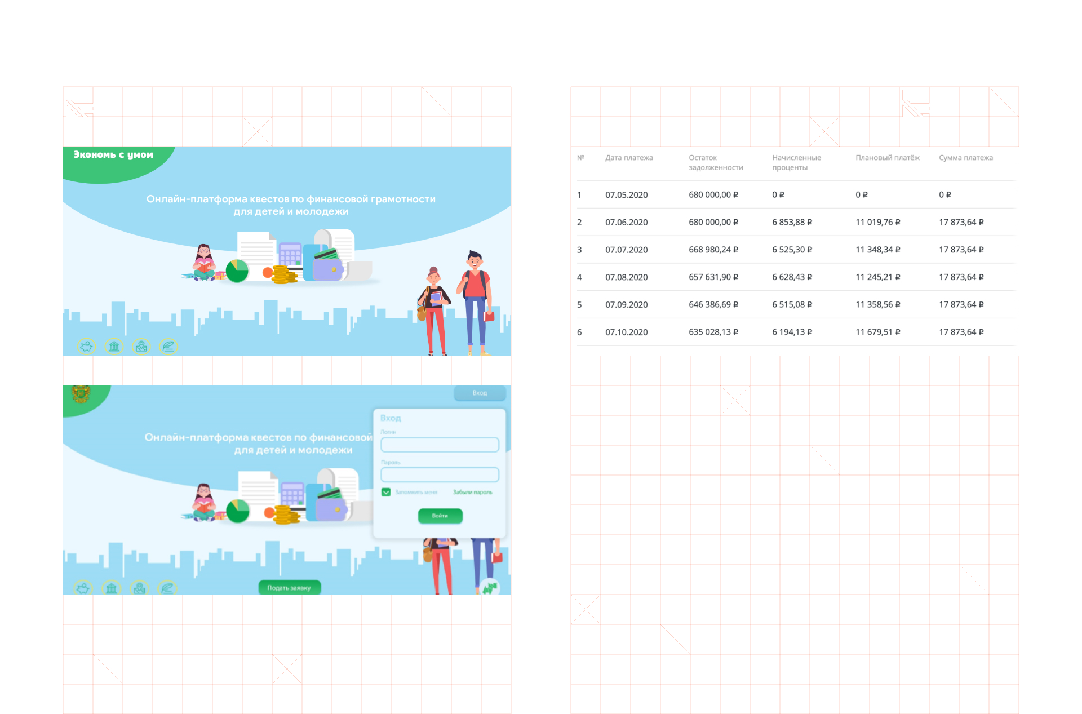Open the 'Забыли пароль' link
The height and width of the screenshot is (714, 1082).
point(472,492)
